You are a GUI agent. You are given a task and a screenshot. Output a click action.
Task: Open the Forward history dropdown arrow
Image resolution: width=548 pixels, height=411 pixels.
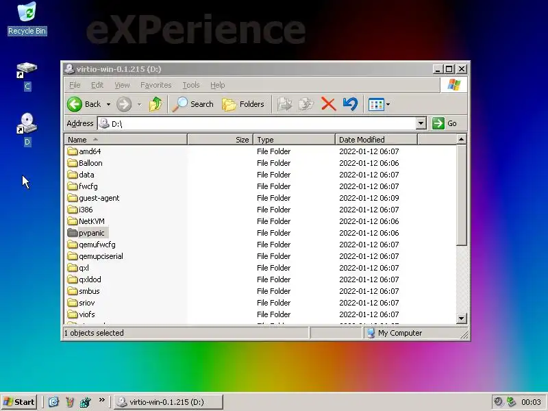(x=139, y=104)
